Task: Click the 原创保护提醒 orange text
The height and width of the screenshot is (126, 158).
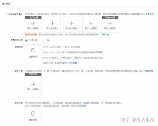Action: point(31,35)
